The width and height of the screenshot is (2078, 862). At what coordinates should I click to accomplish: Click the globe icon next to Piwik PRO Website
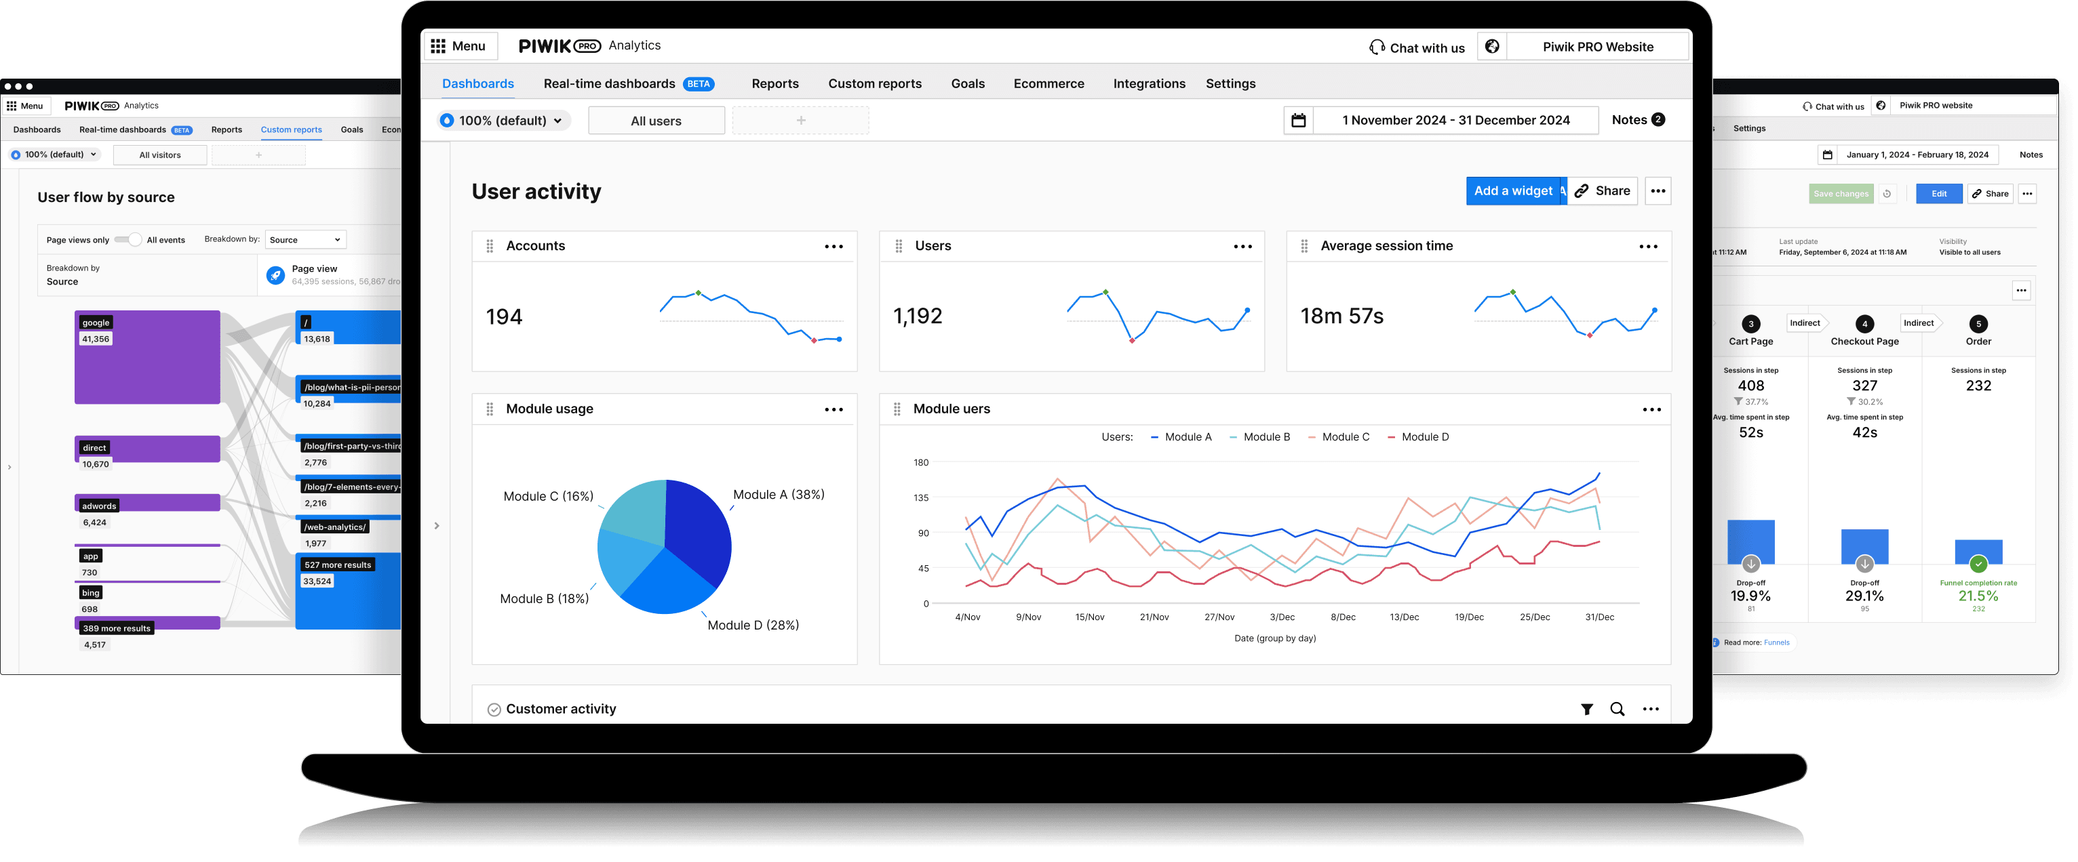tap(1491, 47)
